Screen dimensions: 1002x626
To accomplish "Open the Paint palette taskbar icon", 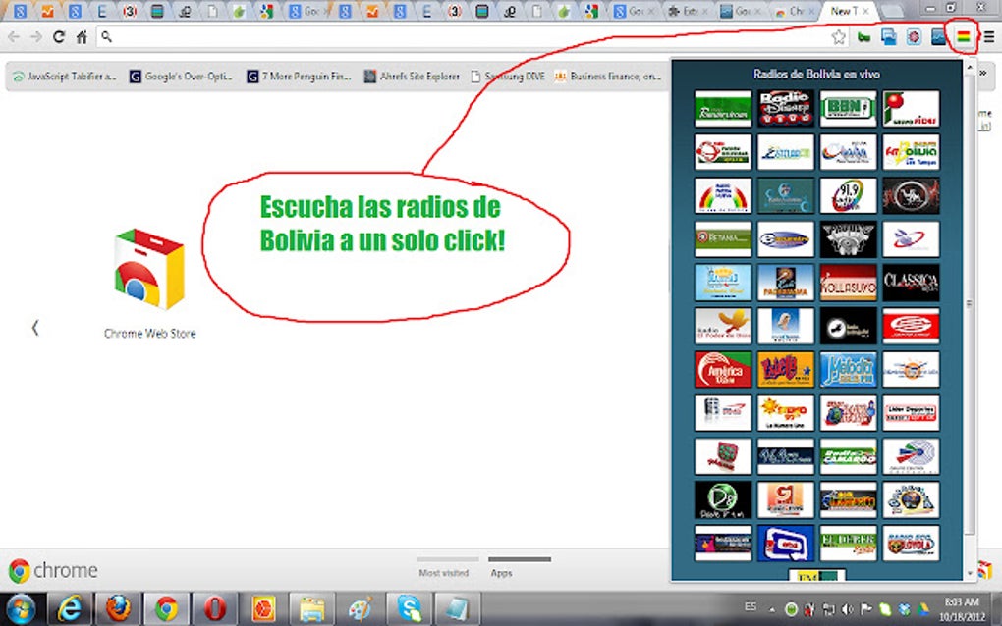I will click(x=361, y=609).
